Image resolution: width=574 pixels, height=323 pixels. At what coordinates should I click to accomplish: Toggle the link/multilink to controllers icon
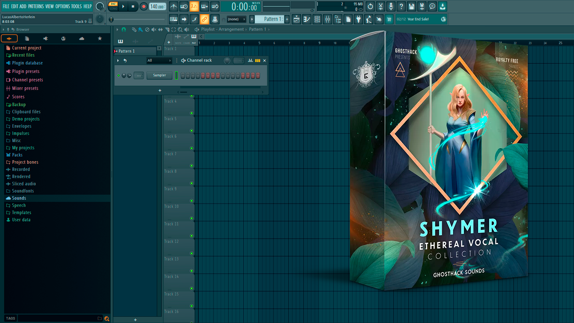(204, 19)
